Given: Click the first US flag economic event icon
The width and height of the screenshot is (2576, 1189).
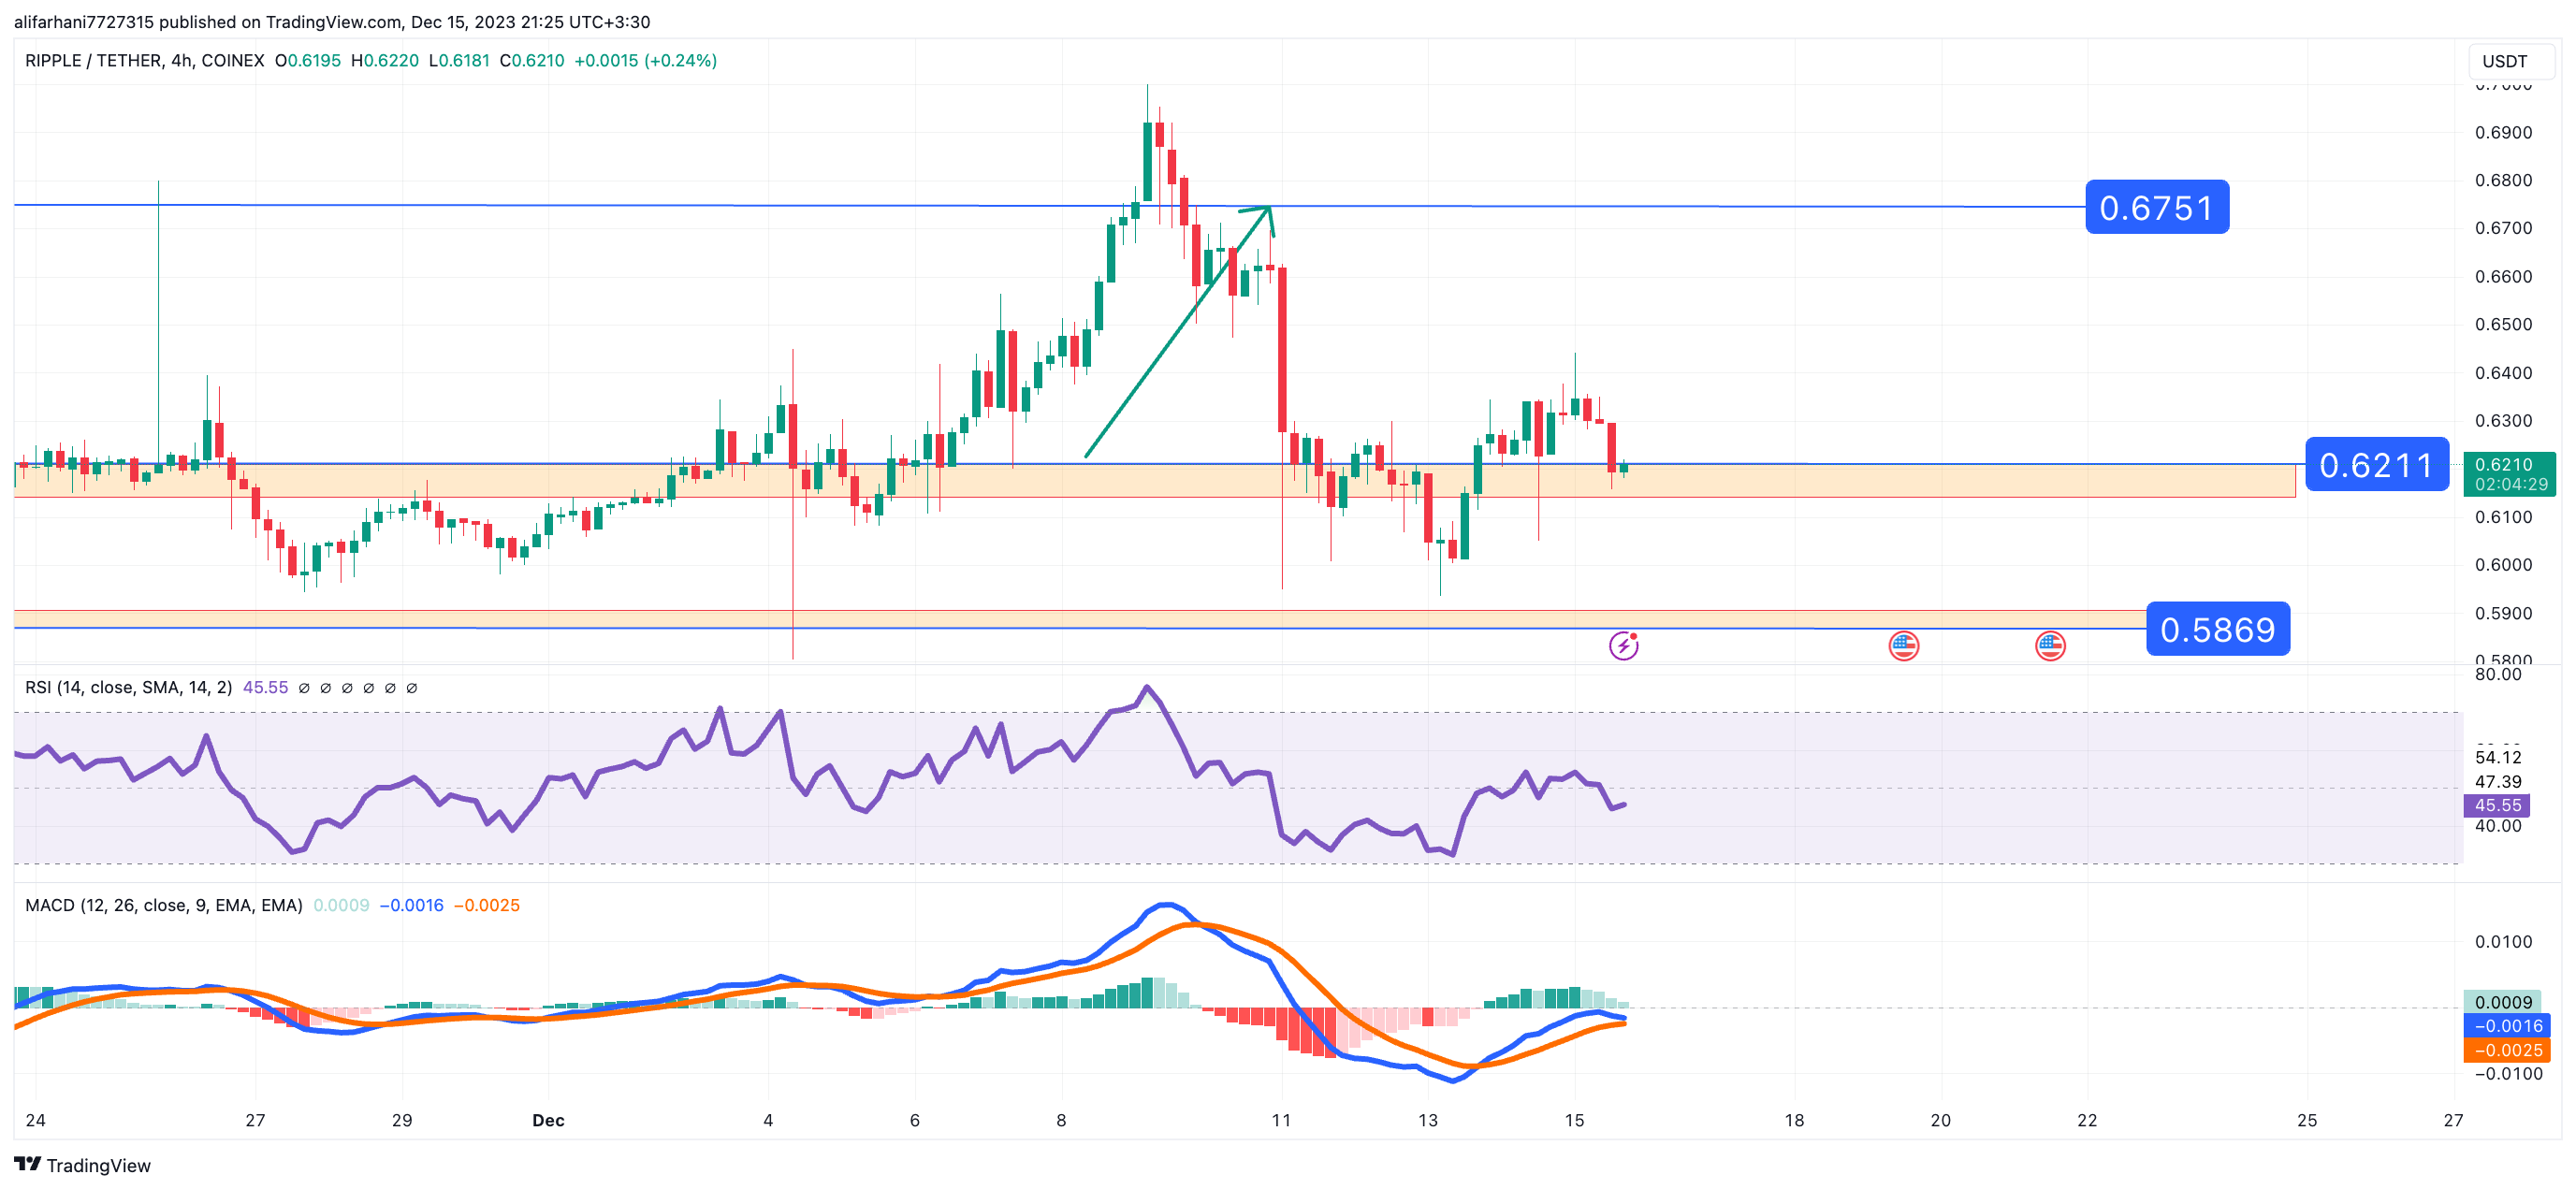Looking at the screenshot, I should point(1903,646).
